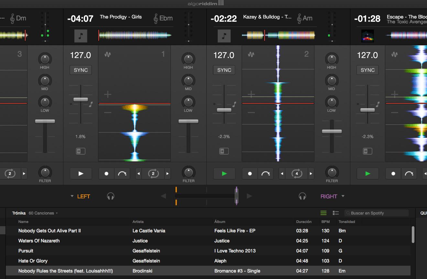The width and height of the screenshot is (427, 279).
Task: Double loop length on deck 2
Action: pyautogui.click(x=311, y=174)
